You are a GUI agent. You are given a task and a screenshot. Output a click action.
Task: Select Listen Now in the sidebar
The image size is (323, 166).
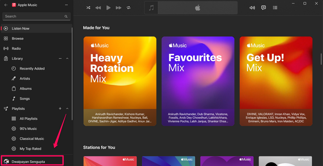tap(36, 29)
